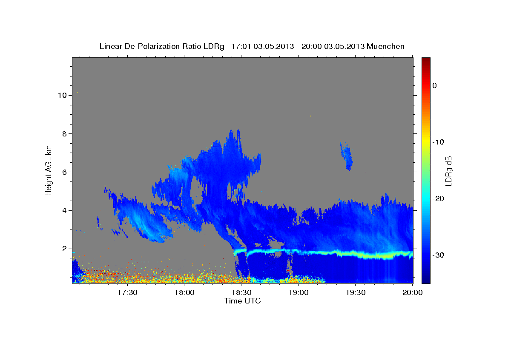Click the isolated small cloud near 7 km
511x340 pixels.
pyautogui.click(x=347, y=156)
